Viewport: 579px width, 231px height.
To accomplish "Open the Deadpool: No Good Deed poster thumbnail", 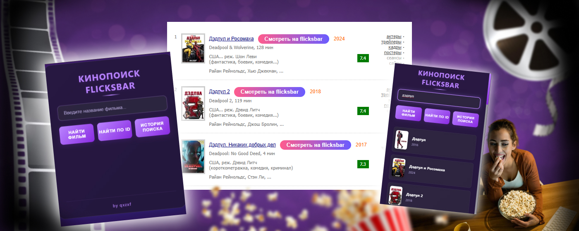I will pyautogui.click(x=193, y=156).
